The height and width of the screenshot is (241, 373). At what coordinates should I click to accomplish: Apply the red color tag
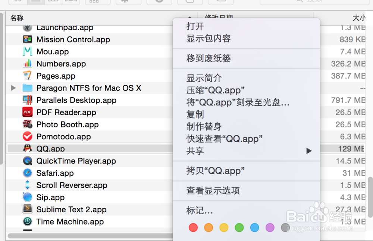(x=193, y=228)
